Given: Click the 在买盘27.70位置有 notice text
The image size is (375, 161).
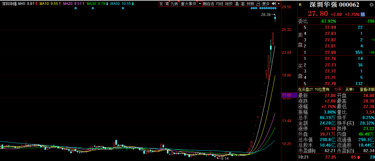Looking at the screenshot, I should click(314, 89).
